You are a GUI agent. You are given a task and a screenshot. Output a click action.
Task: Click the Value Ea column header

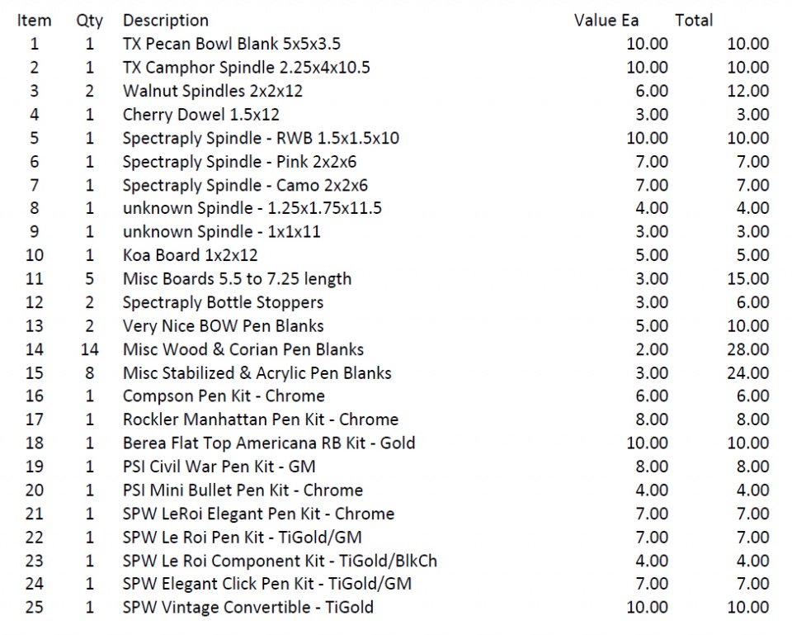(x=606, y=21)
